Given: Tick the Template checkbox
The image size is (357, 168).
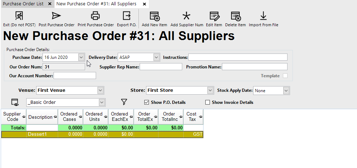Looking at the screenshot, I should 285,76.
